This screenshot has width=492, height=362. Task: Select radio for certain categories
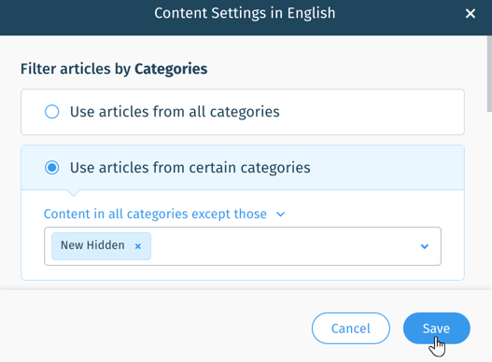point(51,168)
